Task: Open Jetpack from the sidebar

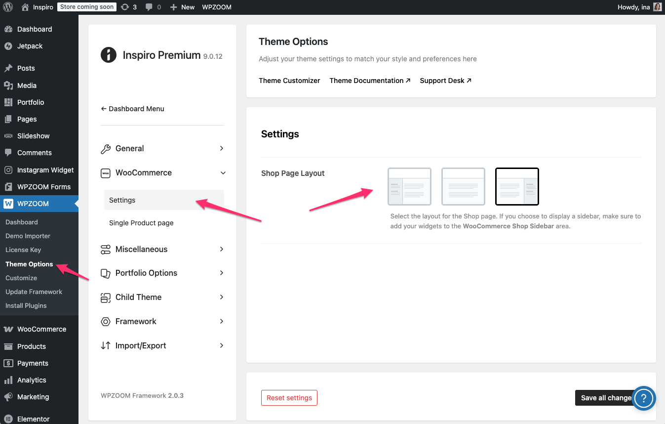Action: (x=30, y=46)
